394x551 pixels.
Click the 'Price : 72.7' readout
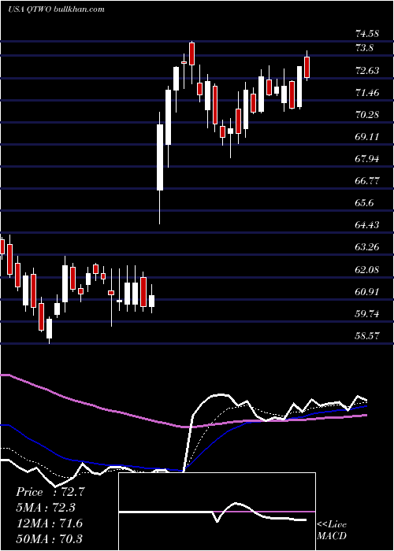[x=50, y=492]
